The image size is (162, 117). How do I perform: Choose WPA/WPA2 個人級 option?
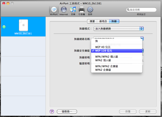tap(117, 57)
